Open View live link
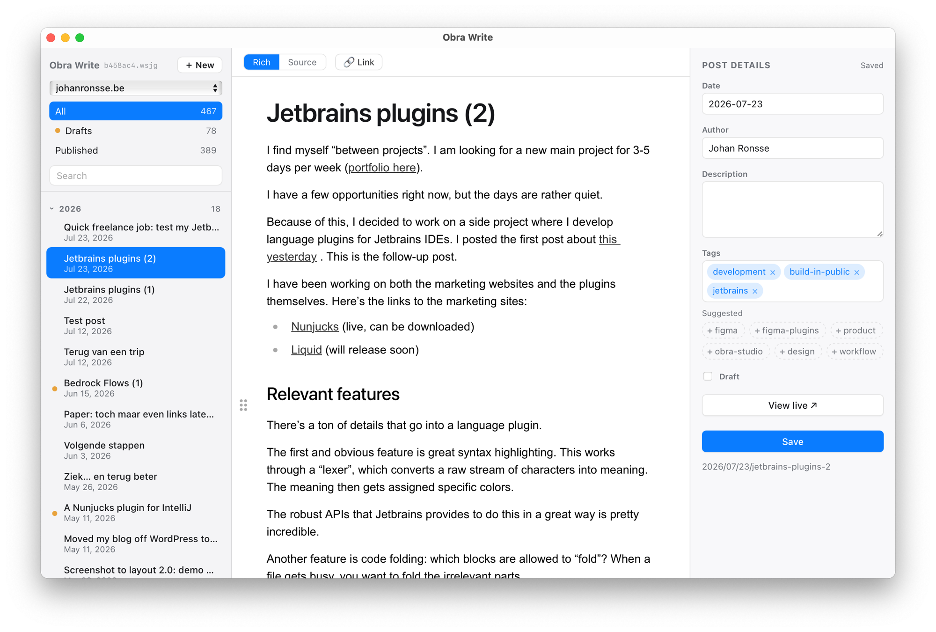This screenshot has width=936, height=632. 792,405
